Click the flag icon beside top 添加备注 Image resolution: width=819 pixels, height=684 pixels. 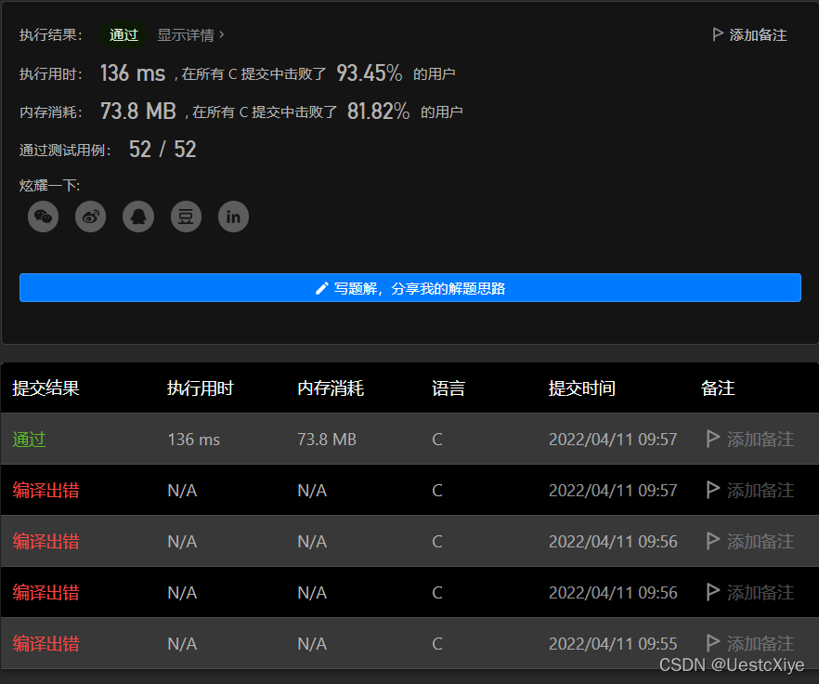(x=718, y=34)
